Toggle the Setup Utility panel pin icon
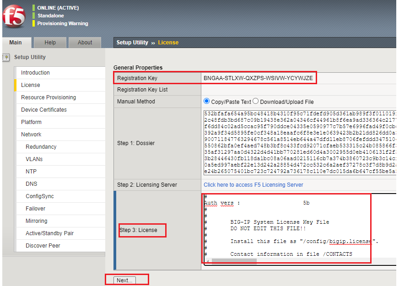 tap(6, 57)
